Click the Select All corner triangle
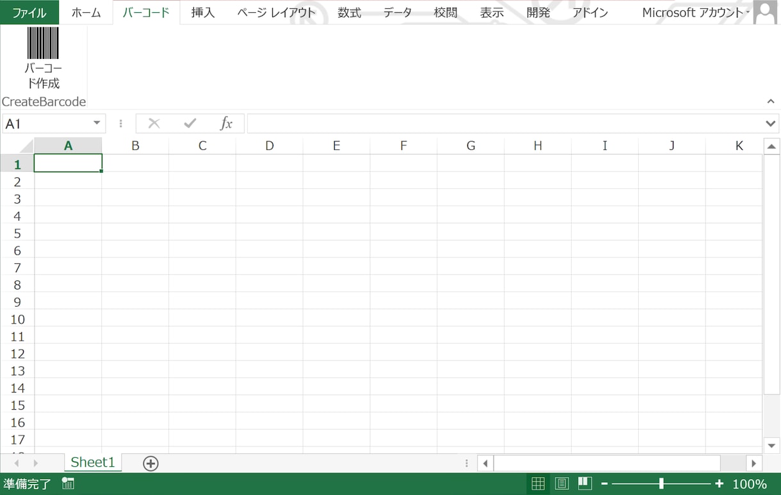The image size is (781, 495). (x=26, y=146)
